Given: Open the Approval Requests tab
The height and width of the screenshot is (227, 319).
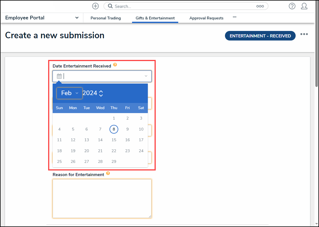Looking at the screenshot, I should 206,18.
